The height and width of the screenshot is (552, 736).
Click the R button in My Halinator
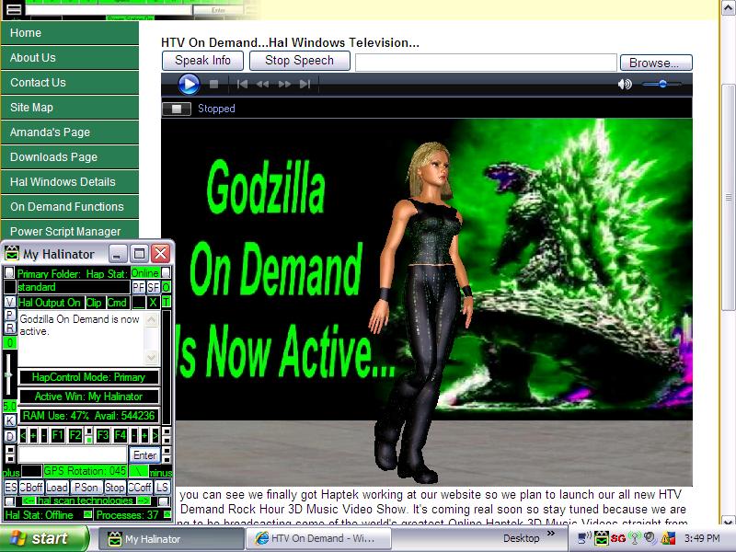pos(10,328)
